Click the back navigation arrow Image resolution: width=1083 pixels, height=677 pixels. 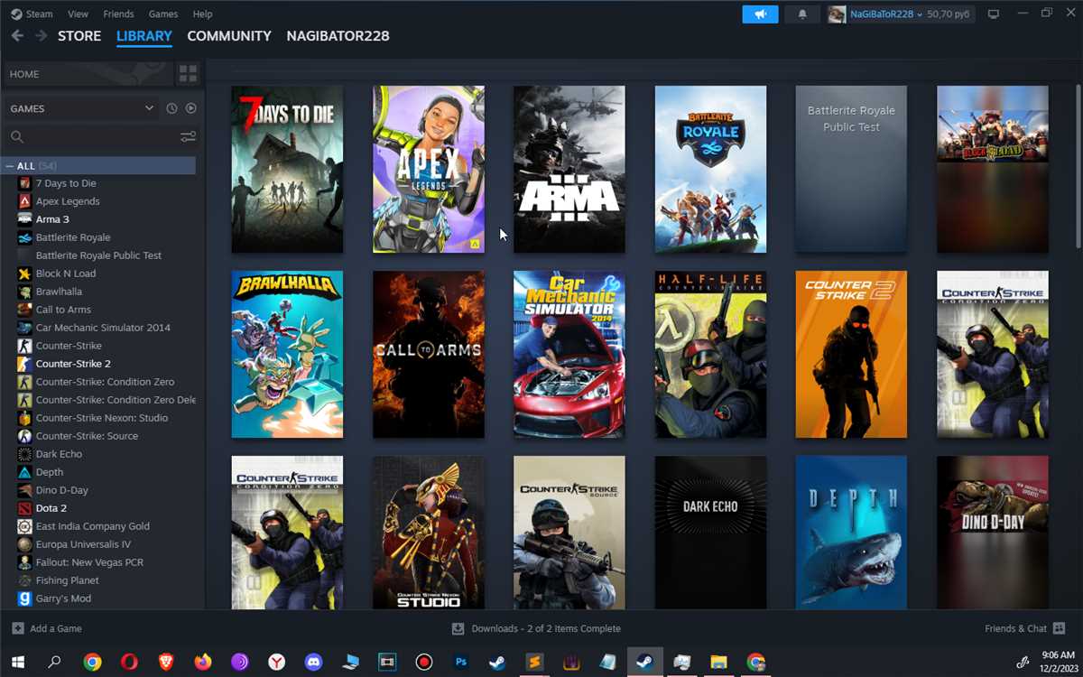[x=17, y=36]
